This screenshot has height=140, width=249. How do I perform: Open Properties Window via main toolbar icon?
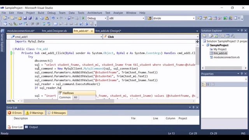(x=205, y=18)
